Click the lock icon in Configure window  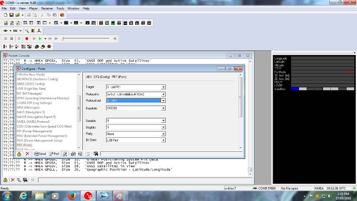19,154
